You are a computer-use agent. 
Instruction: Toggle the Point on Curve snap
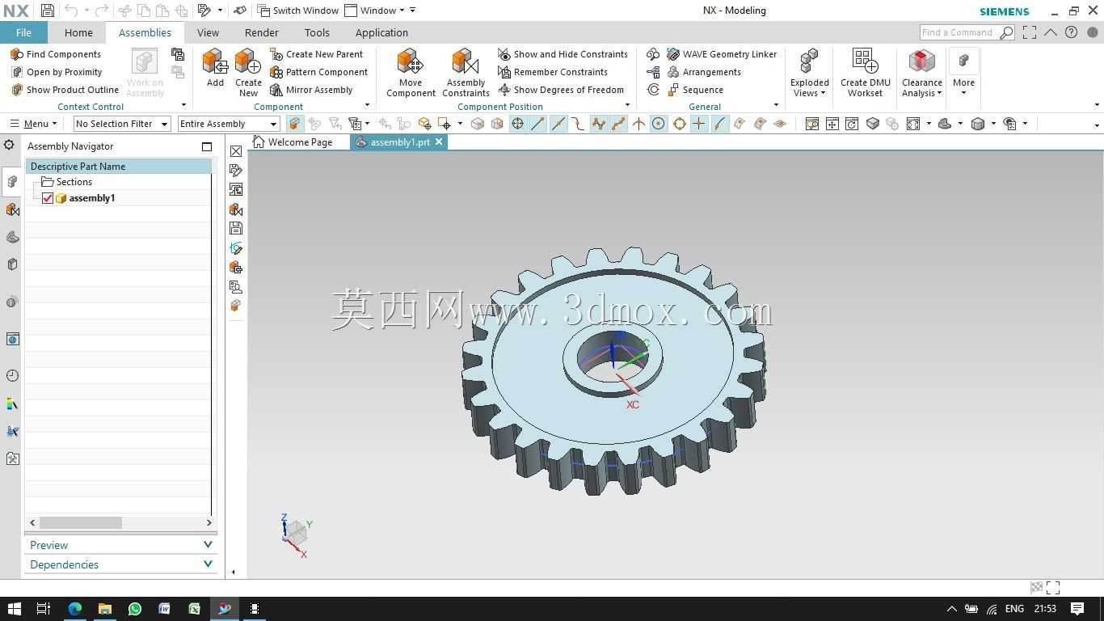(x=719, y=124)
